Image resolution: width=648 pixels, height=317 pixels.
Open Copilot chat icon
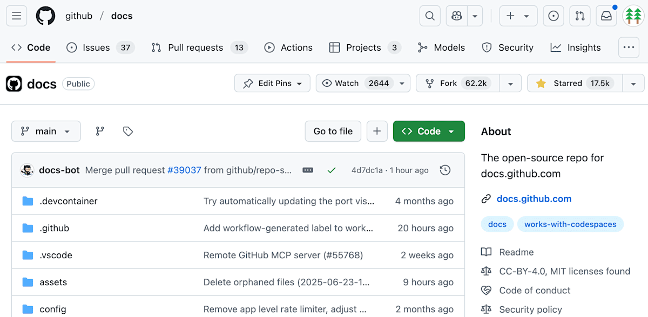(457, 16)
